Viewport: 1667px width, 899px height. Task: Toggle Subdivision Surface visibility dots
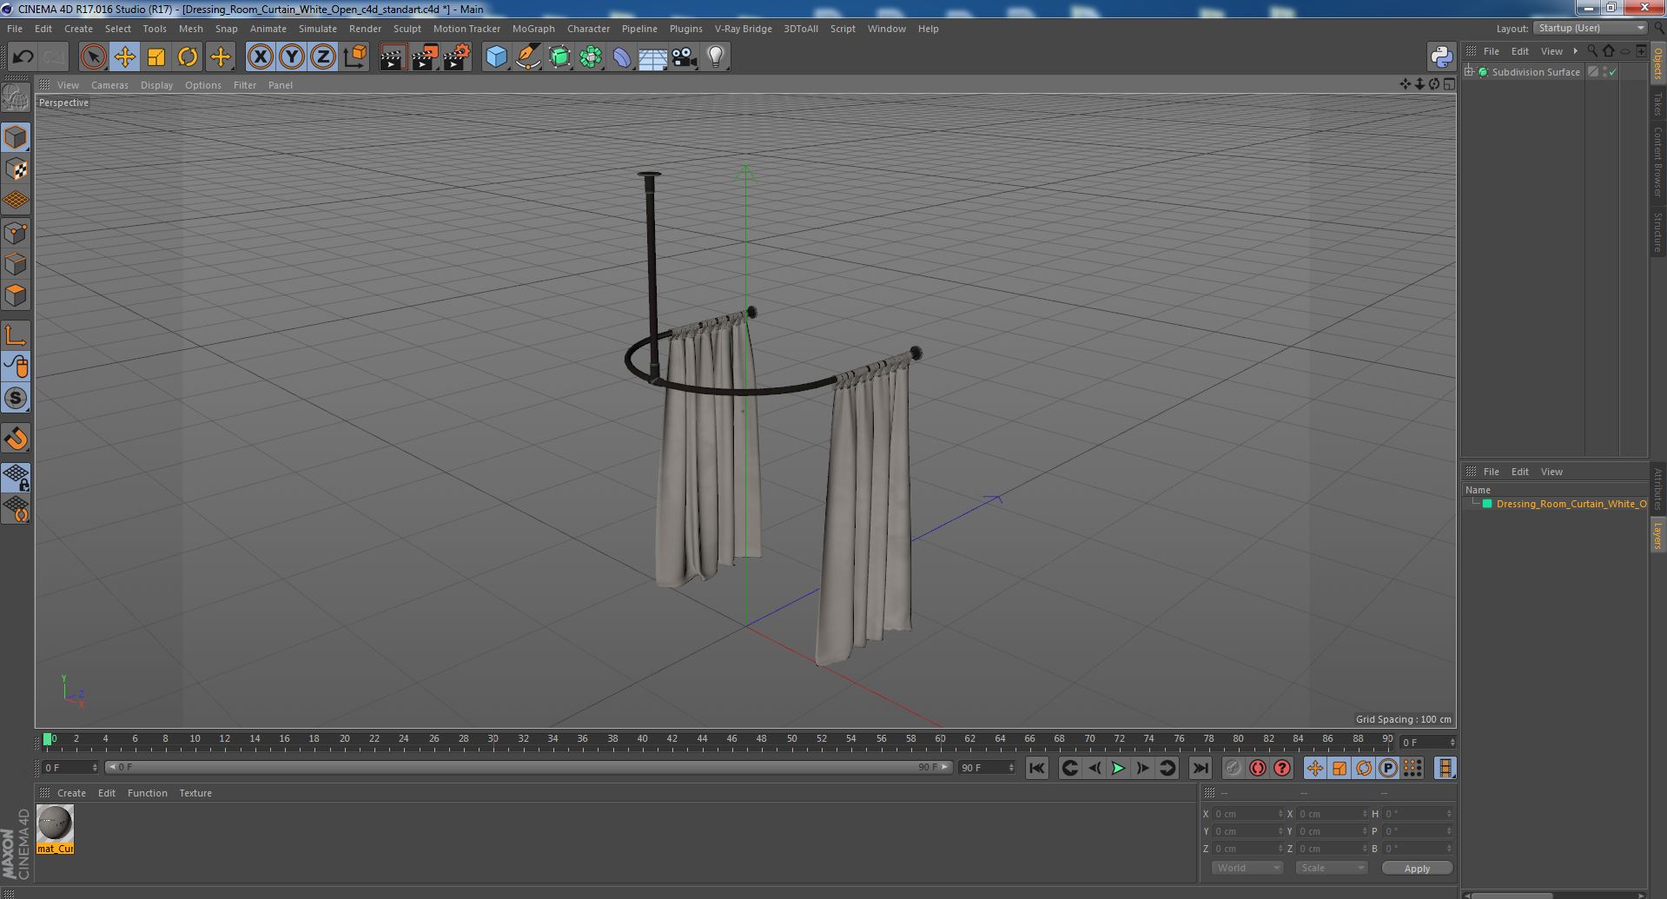point(1604,72)
